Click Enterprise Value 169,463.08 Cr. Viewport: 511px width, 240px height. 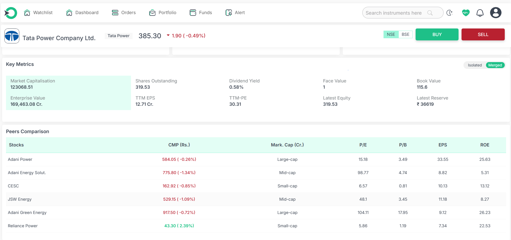[26, 104]
